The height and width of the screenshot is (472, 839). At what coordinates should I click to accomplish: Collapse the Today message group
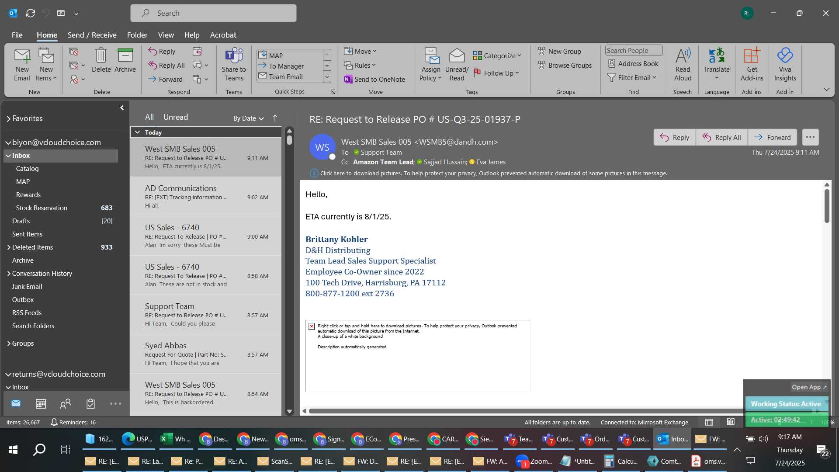tap(137, 132)
